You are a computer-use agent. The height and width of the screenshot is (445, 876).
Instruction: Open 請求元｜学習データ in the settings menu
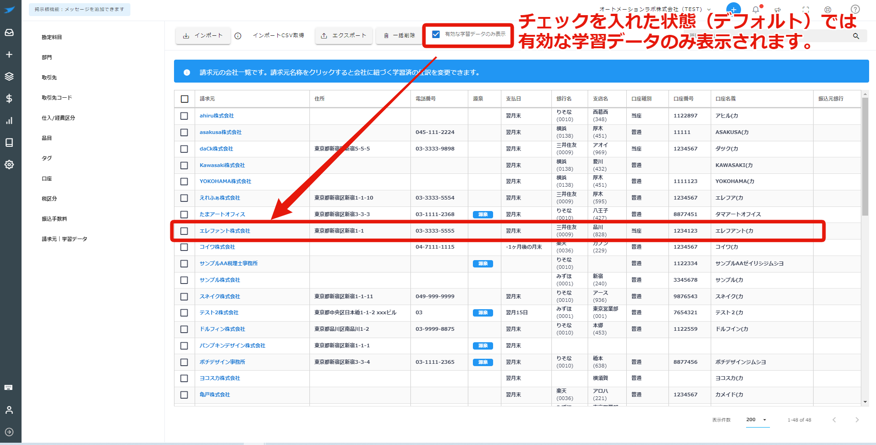pos(64,239)
